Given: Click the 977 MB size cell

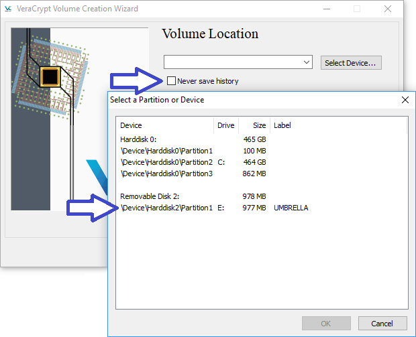Looking at the screenshot, I should [254, 208].
